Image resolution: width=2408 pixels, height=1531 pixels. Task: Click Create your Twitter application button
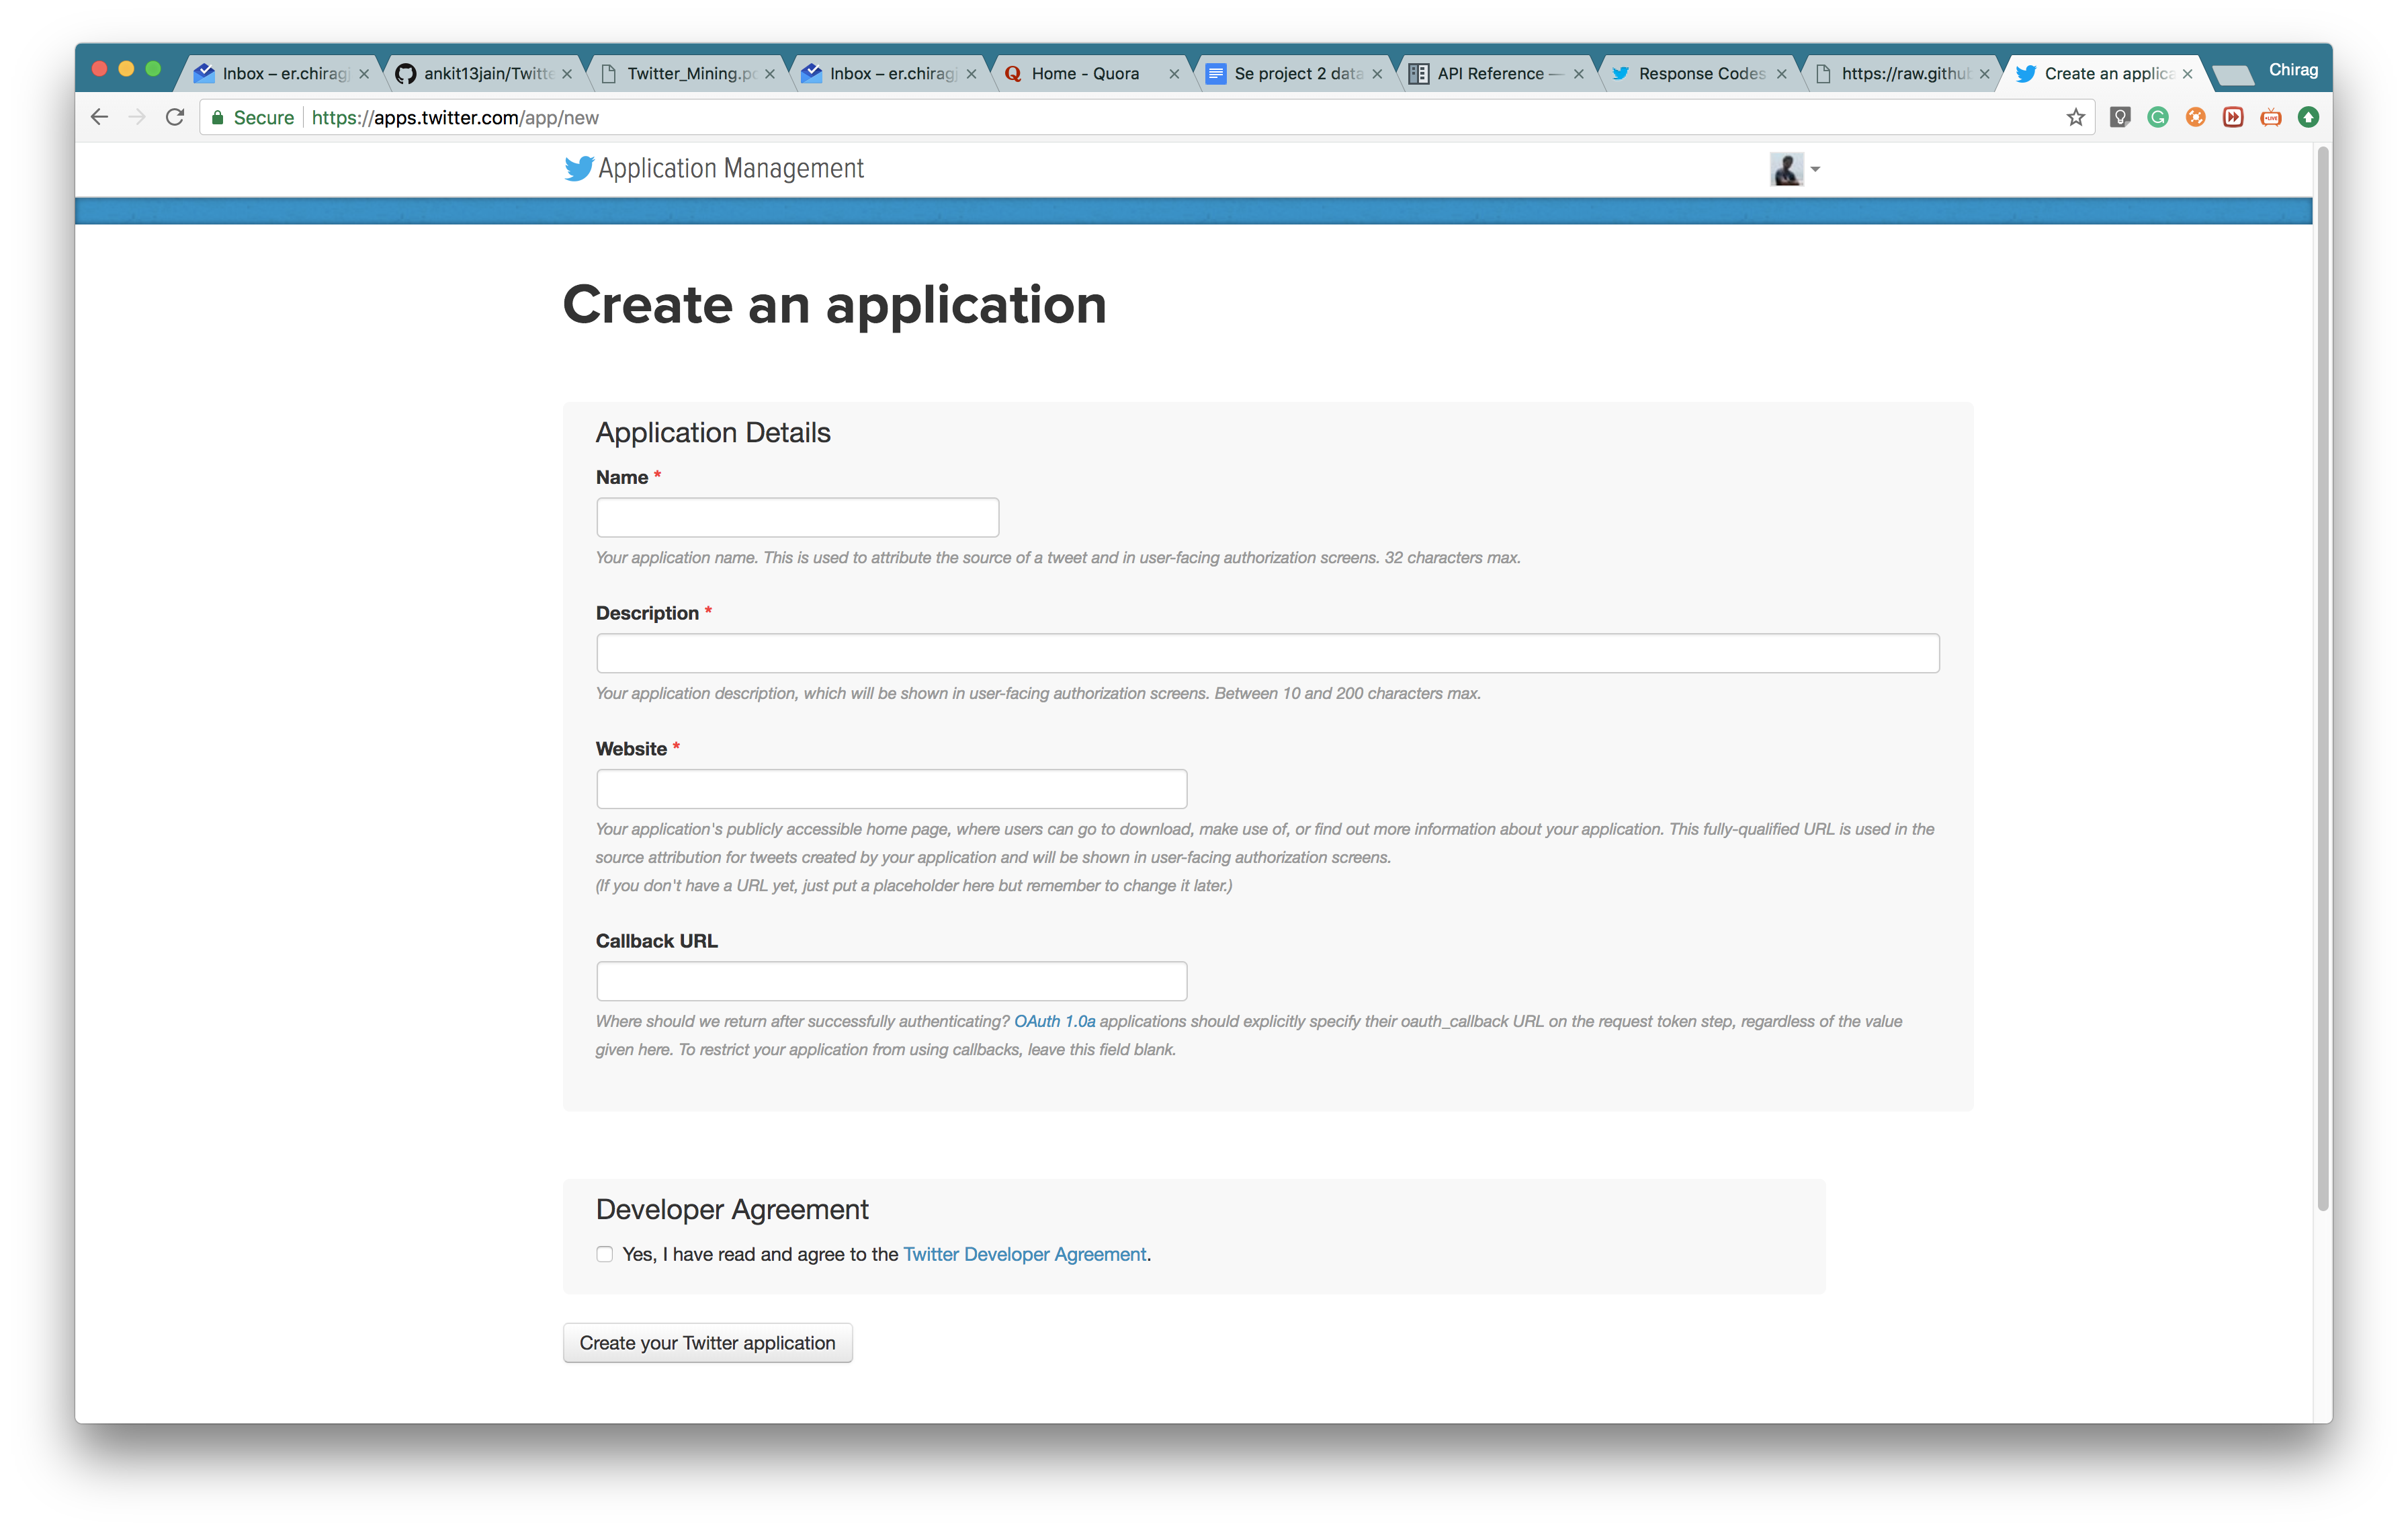[x=707, y=1341]
